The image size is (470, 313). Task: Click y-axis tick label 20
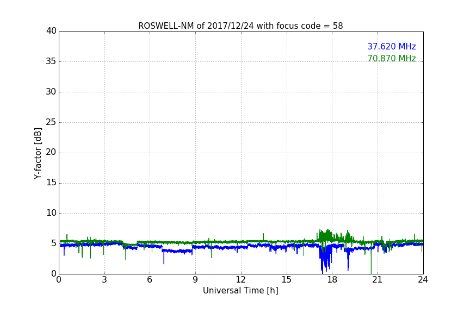click(51, 152)
